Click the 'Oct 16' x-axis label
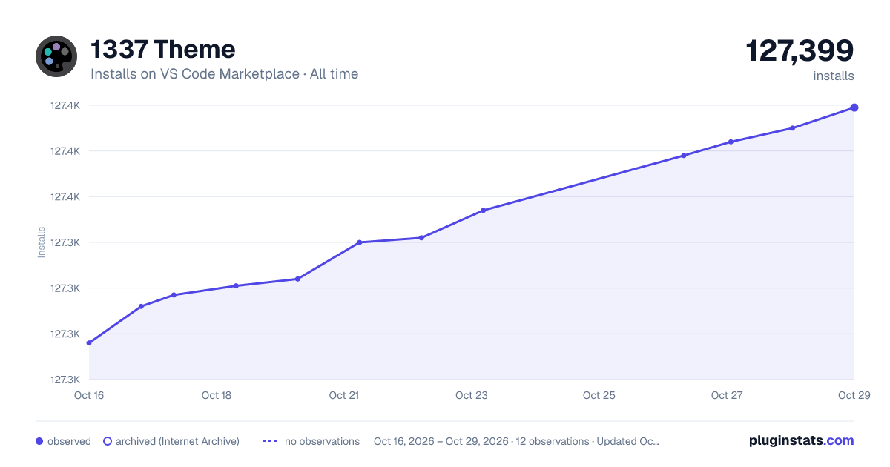 [x=89, y=395]
